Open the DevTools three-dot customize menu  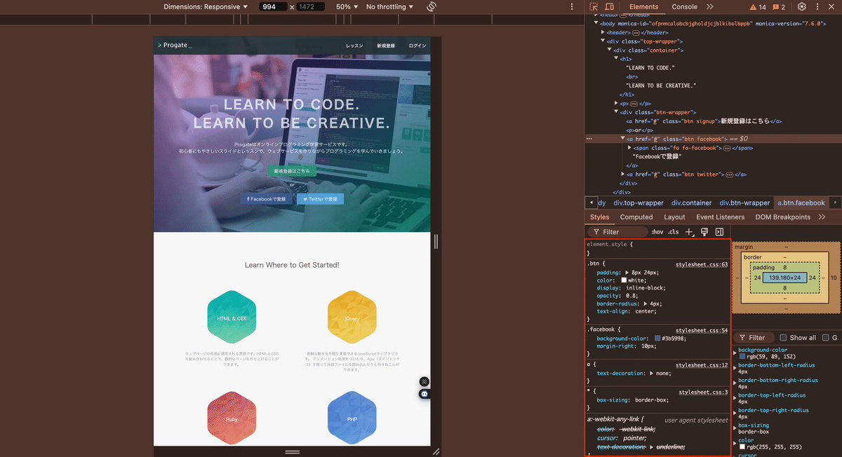(819, 7)
